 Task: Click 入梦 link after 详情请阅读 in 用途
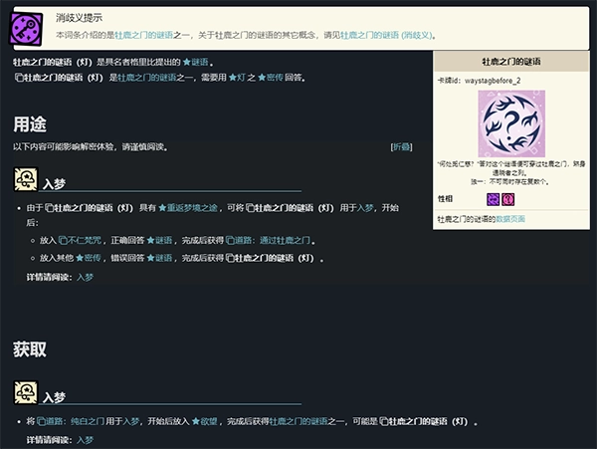[x=85, y=277]
